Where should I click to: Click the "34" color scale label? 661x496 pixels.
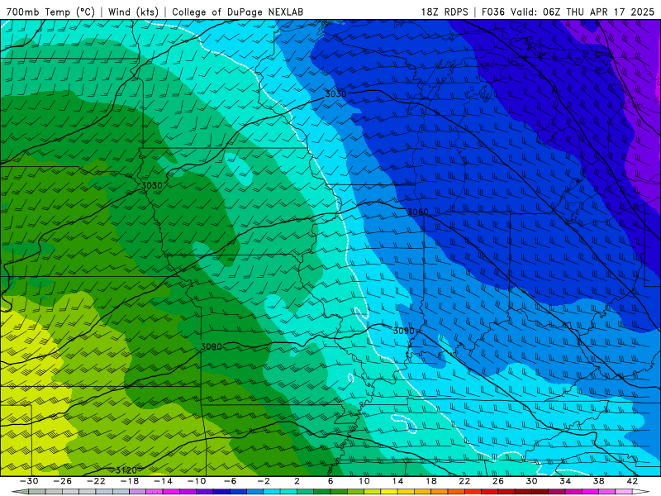[565, 481]
